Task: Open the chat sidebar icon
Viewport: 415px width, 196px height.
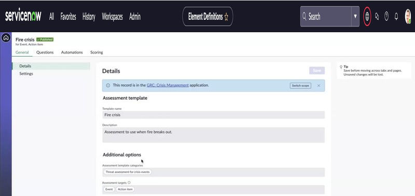Action: pos(377,17)
